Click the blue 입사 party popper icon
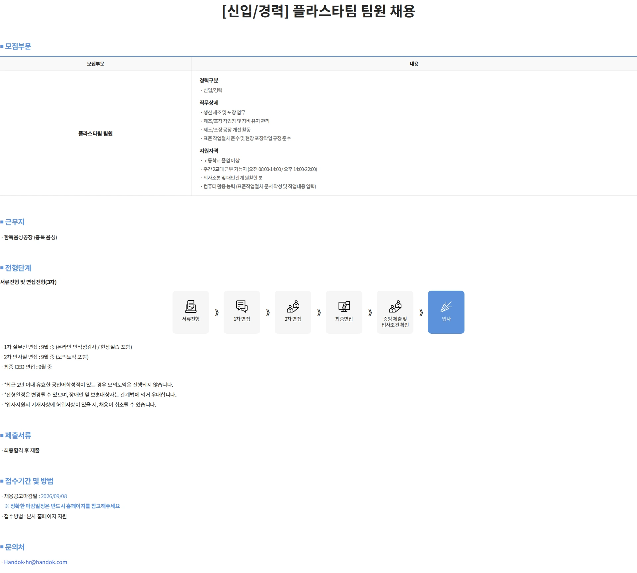This screenshot has width=637, height=573. point(446,307)
